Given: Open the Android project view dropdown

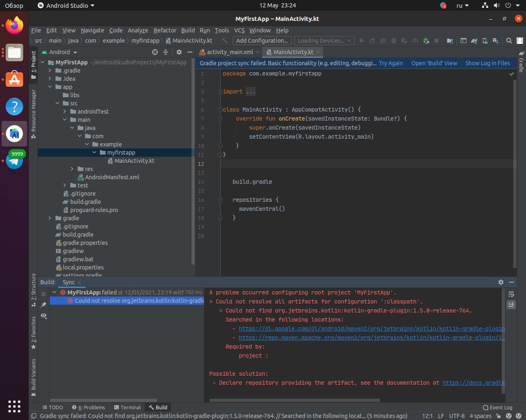Looking at the screenshot, I should [x=59, y=52].
